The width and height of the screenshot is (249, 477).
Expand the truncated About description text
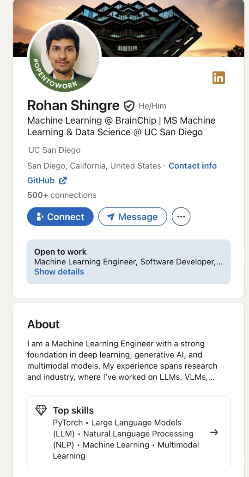click(212, 377)
